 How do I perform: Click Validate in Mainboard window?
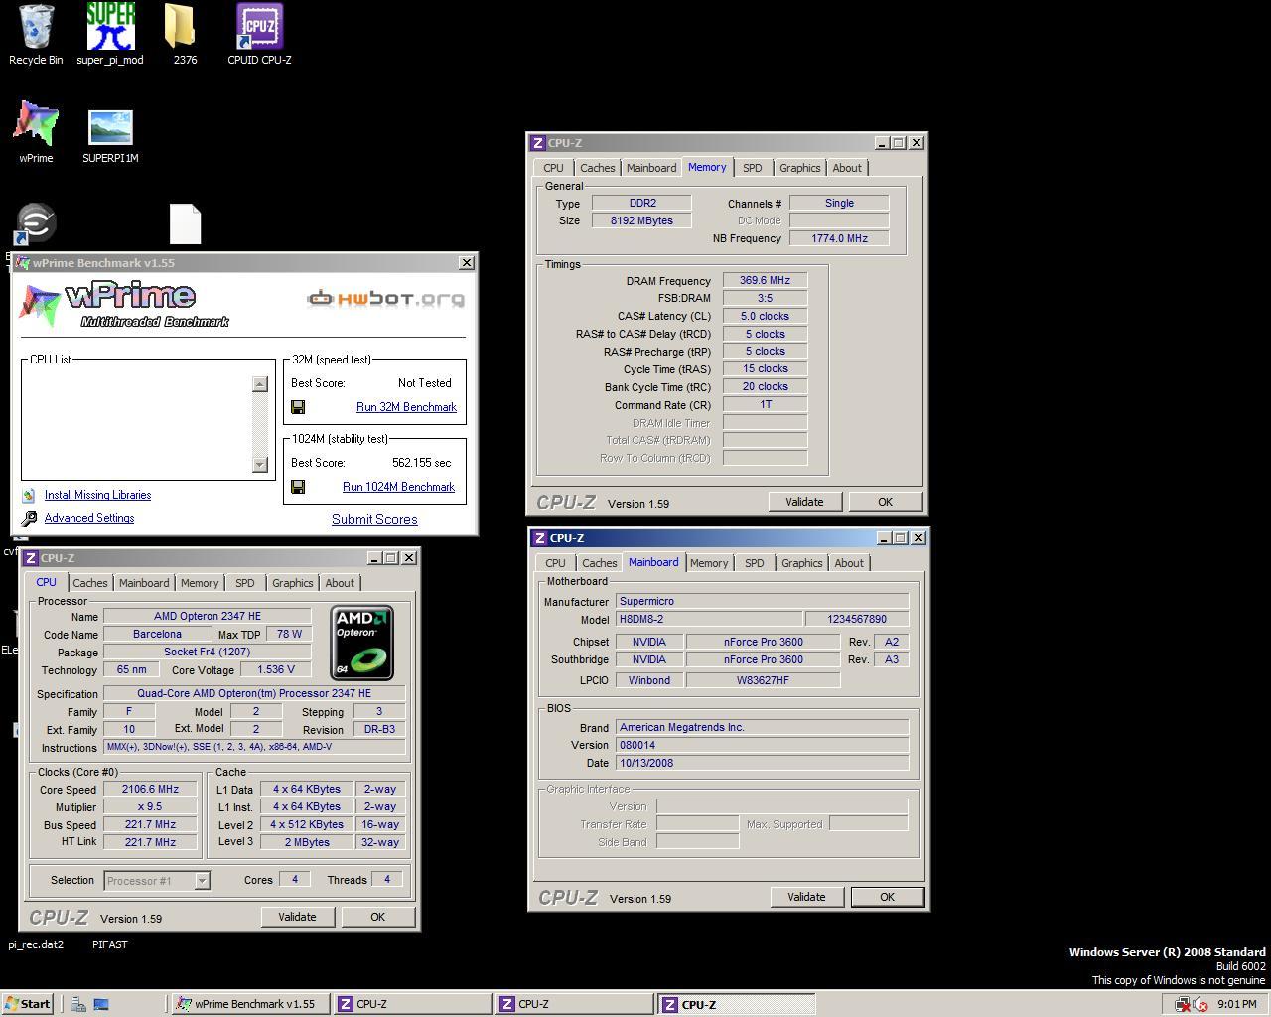806,897
